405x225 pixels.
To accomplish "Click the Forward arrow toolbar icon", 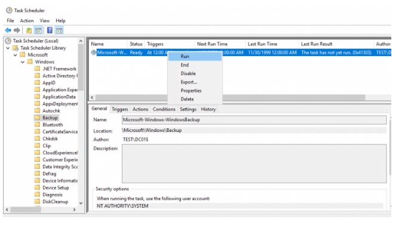I will 17,30.
